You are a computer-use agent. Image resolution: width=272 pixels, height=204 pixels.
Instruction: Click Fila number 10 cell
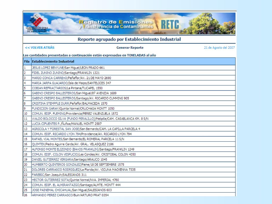tap(27, 113)
